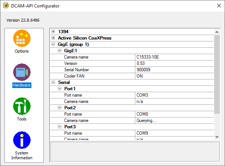Collapse the Port1 node
Viewport: 225px width, 166px height.
pos(59,89)
